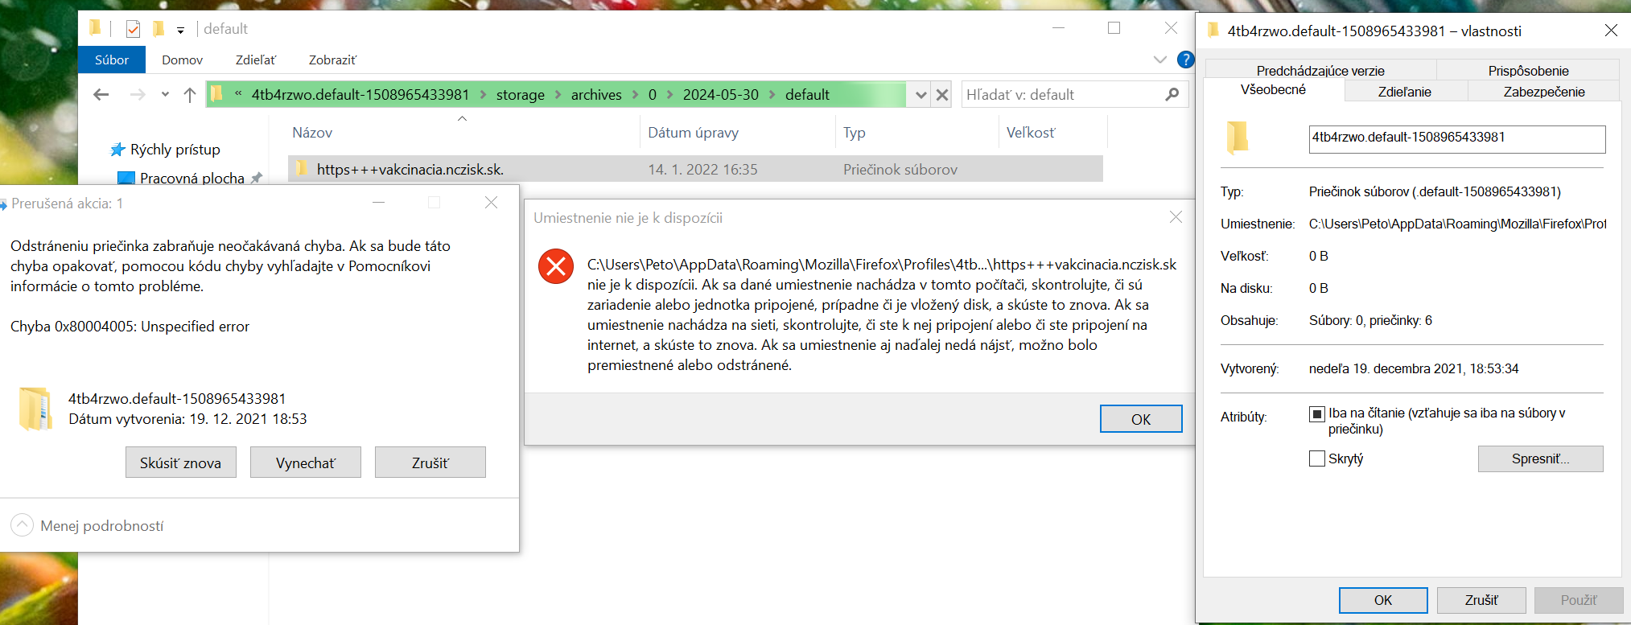Close the vlastnosti properties window
The width and height of the screenshot is (1631, 625).
pyautogui.click(x=1610, y=31)
